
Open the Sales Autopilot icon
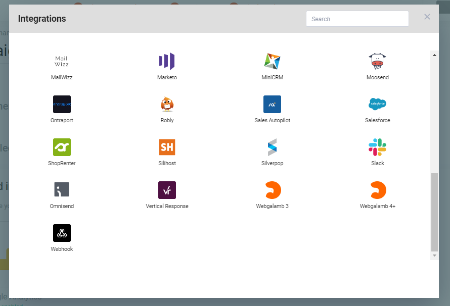272,105
